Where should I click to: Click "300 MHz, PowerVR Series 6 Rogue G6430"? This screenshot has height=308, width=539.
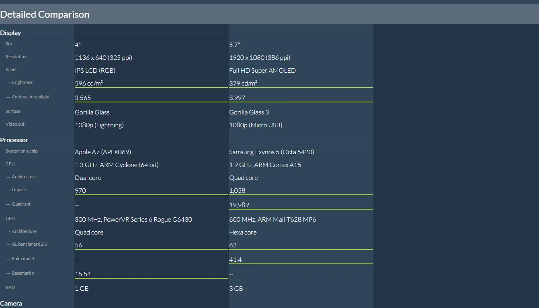click(x=133, y=219)
